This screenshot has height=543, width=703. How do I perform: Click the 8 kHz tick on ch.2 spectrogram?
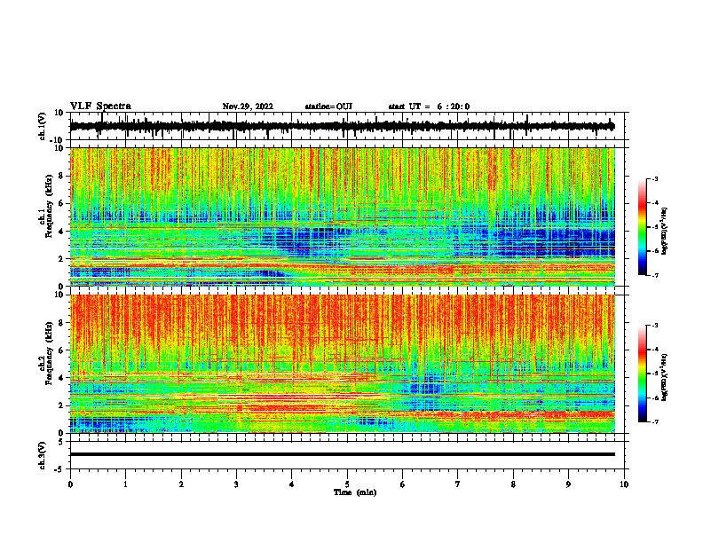[62, 323]
